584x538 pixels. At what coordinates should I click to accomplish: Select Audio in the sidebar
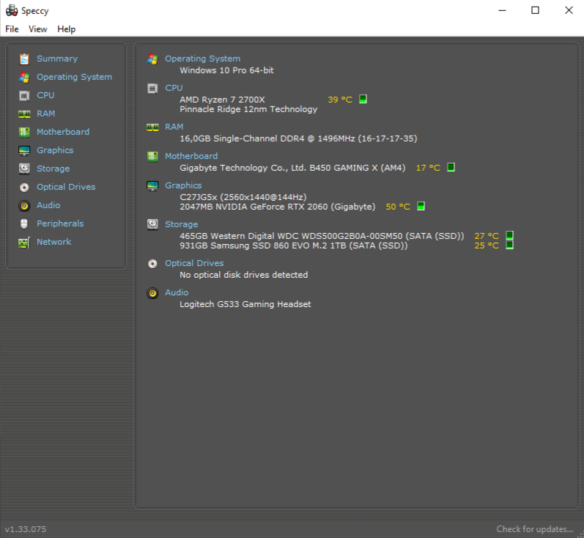[48, 205]
